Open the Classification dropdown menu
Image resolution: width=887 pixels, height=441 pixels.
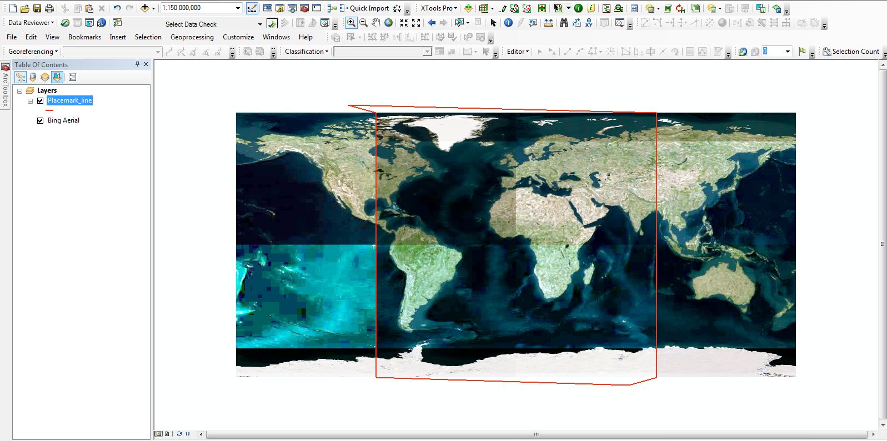[307, 52]
